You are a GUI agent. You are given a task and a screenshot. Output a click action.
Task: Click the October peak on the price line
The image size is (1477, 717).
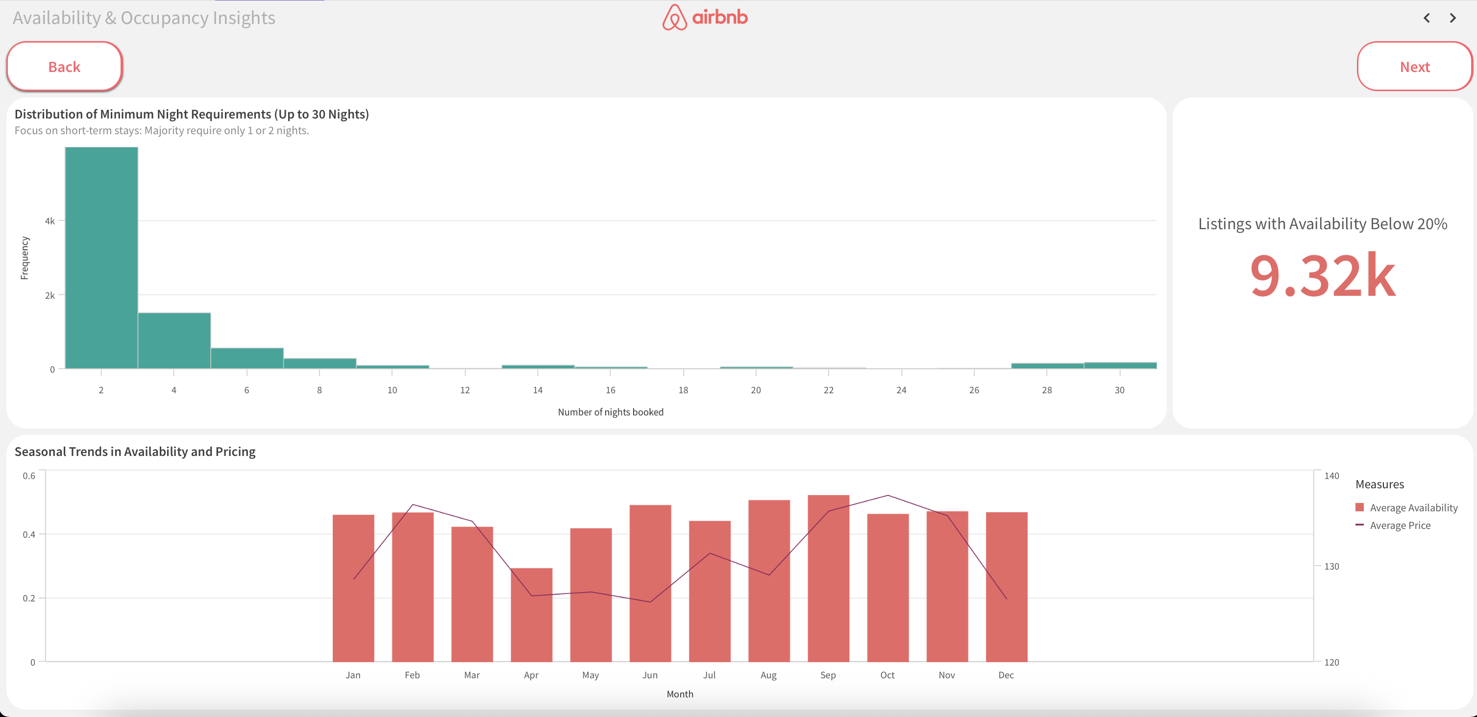pos(887,495)
